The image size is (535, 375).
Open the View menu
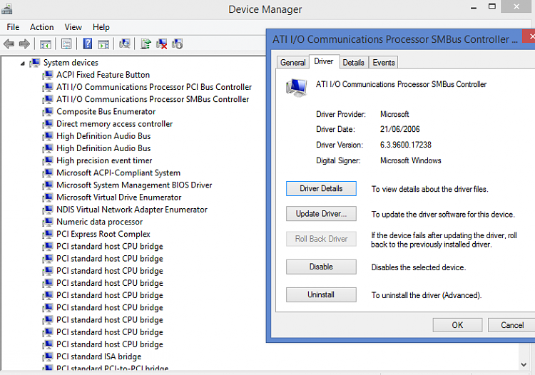(73, 27)
